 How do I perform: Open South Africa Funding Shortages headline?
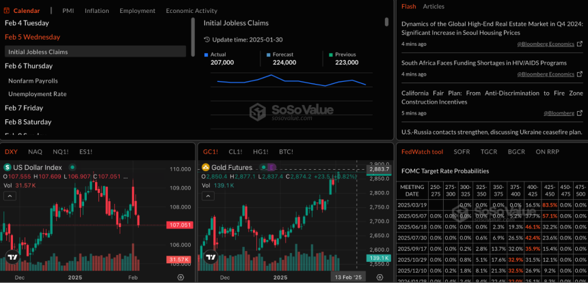484,63
